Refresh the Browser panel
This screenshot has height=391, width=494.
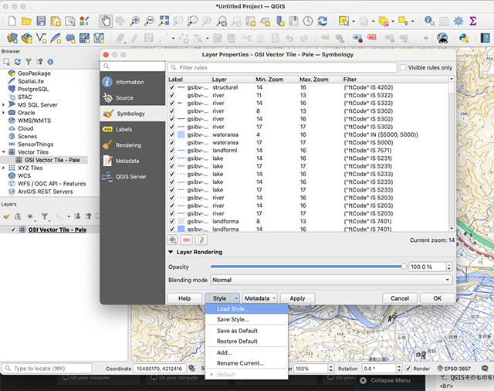point(17,62)
